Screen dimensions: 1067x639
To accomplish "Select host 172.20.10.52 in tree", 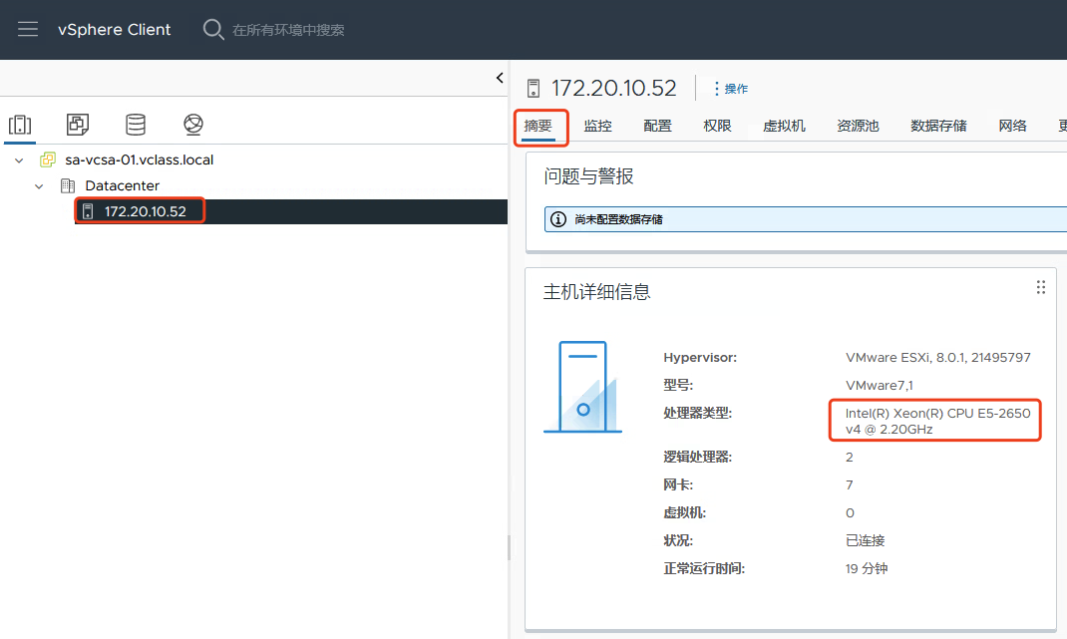I will [145, 211].
